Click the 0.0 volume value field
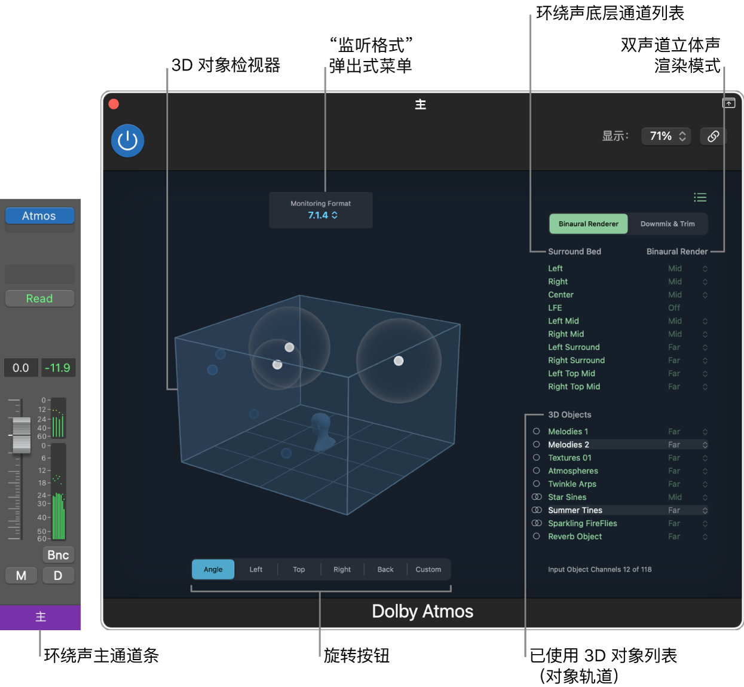This screenshot has height=687, width=744. [x=21, y=368]
